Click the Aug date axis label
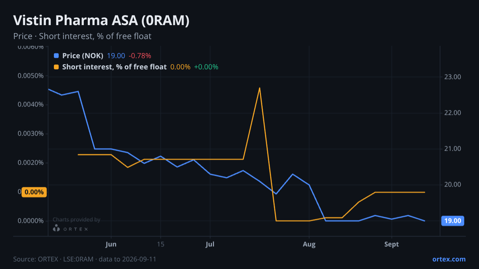This screenshot has width=479, height=269. [x=309, y=244]
